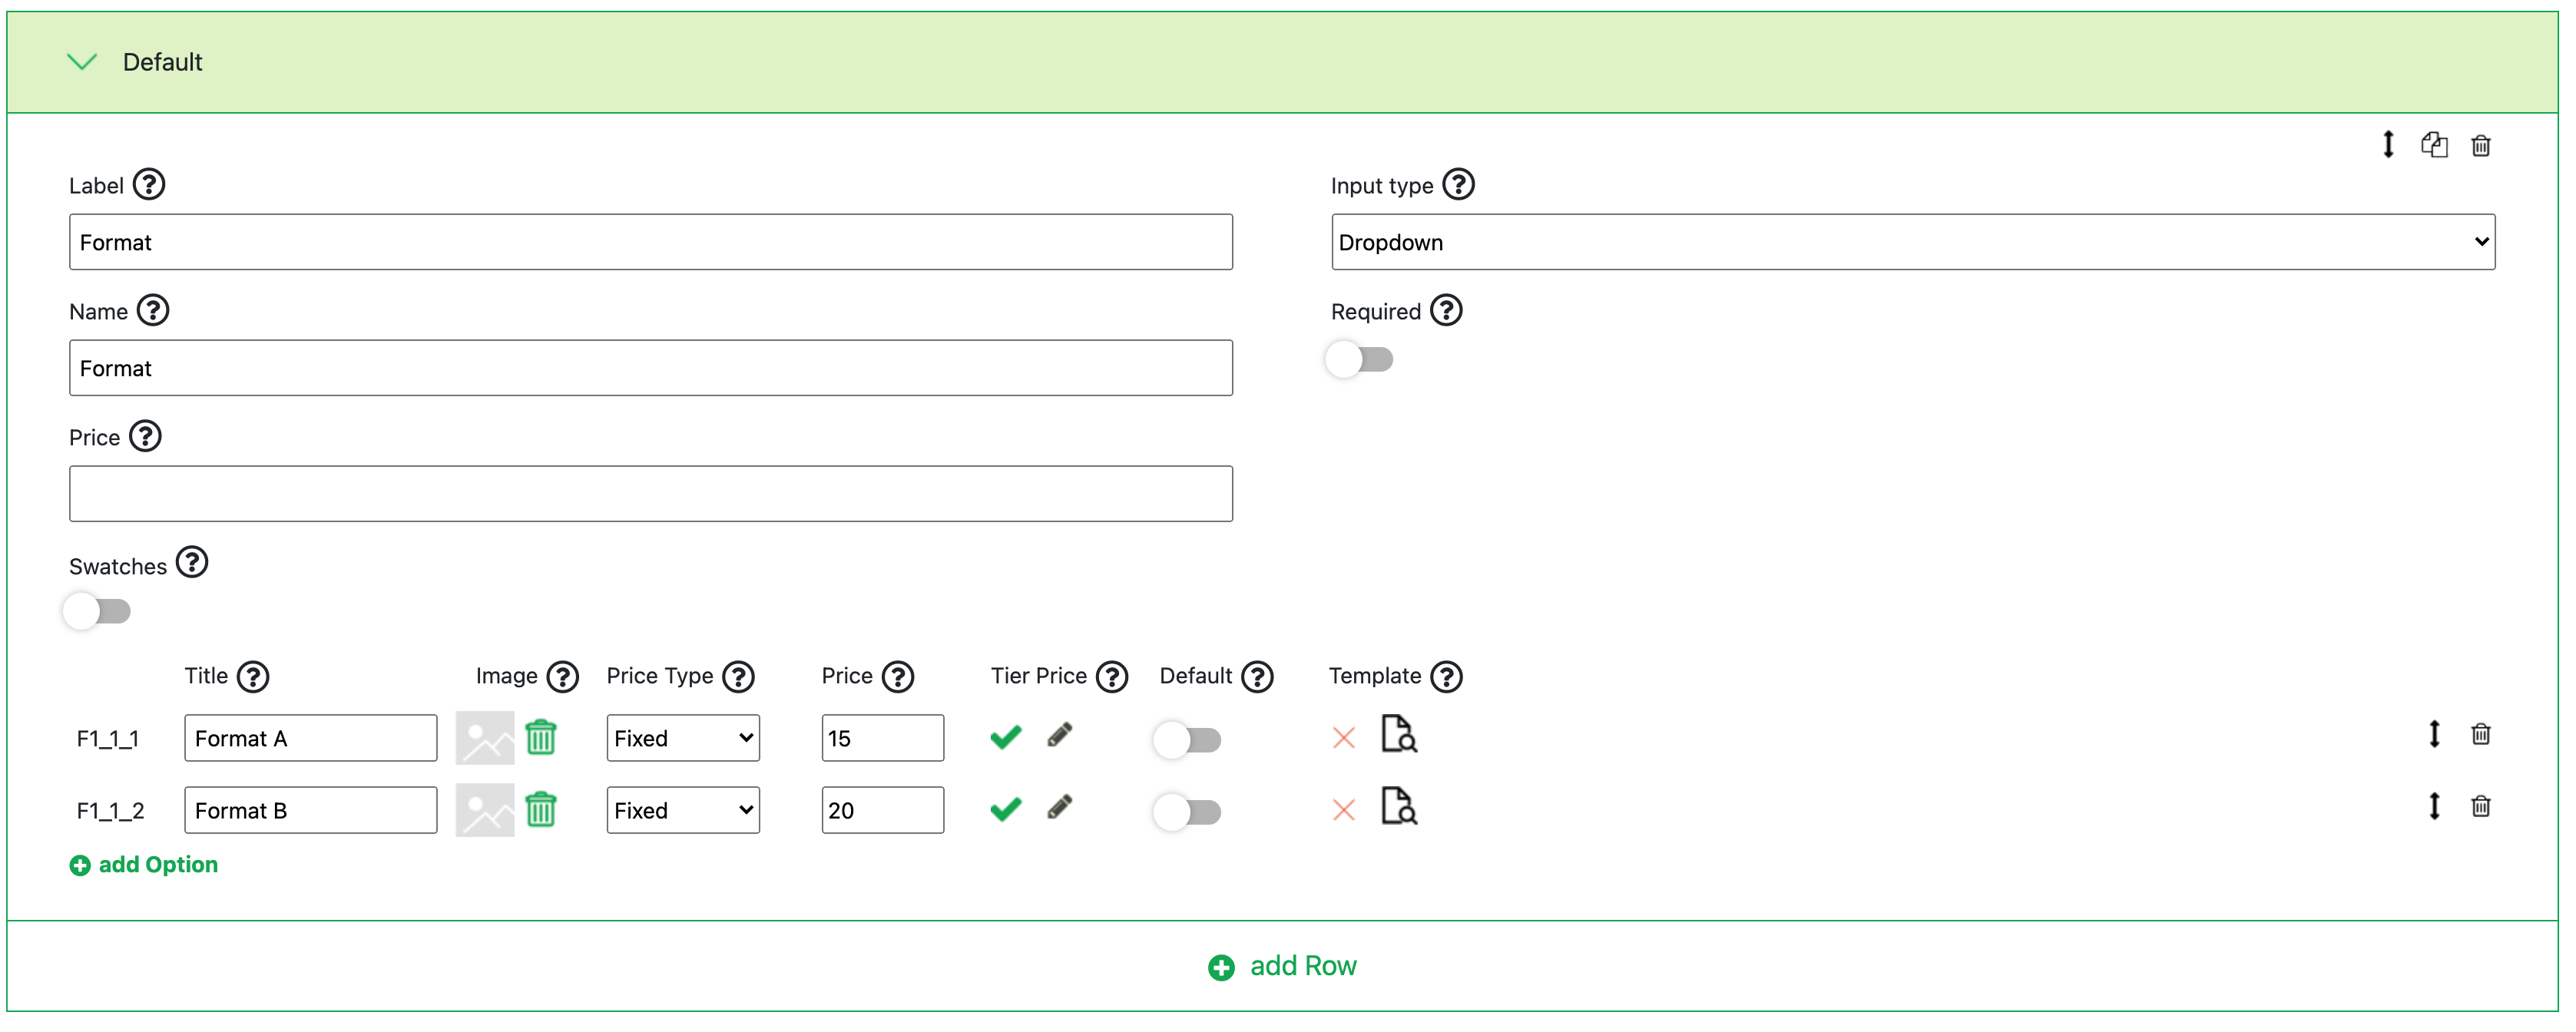Open template preview icon for Format B
The width and height of the screenshot is (2576, 1032).
(x=1398, y=806)
